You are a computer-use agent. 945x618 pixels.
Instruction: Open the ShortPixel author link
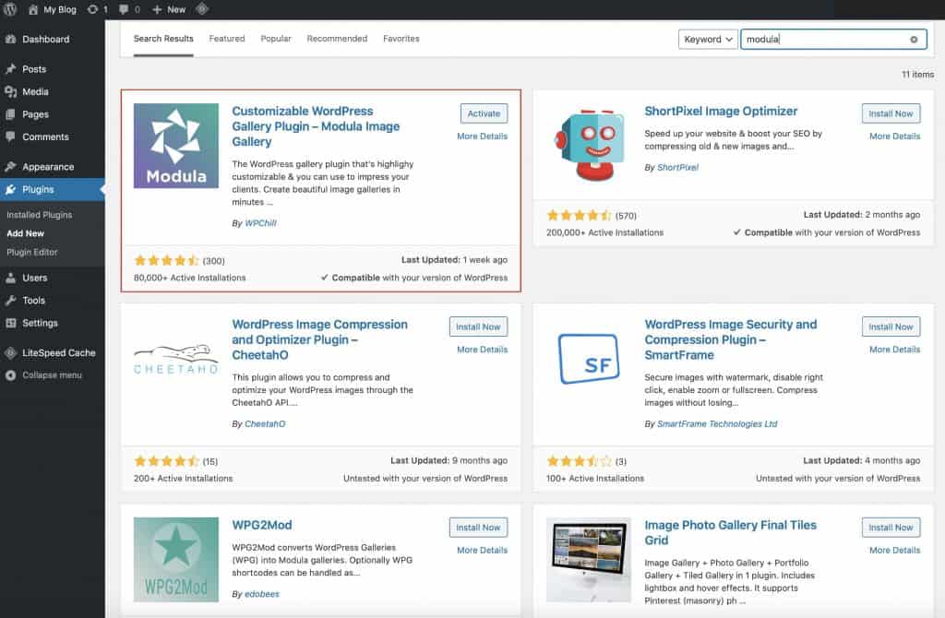(x=677, y=168)
